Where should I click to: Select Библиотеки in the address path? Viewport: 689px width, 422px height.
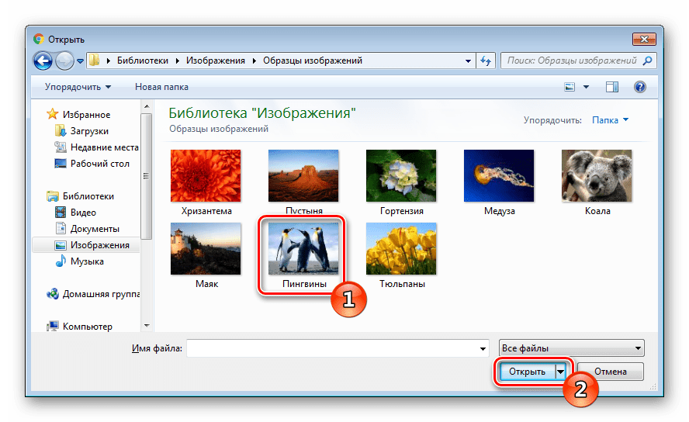(x=142, y=61)
